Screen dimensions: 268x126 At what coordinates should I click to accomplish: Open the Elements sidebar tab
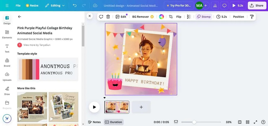(x=7, y=34)
